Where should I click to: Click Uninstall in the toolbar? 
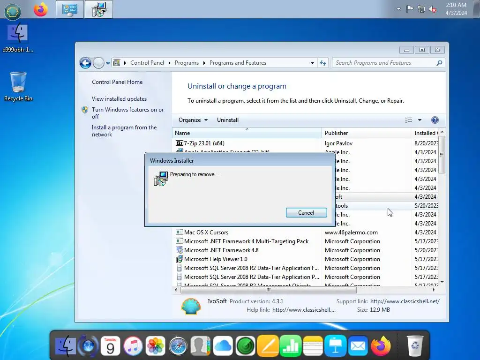point(228,120)
